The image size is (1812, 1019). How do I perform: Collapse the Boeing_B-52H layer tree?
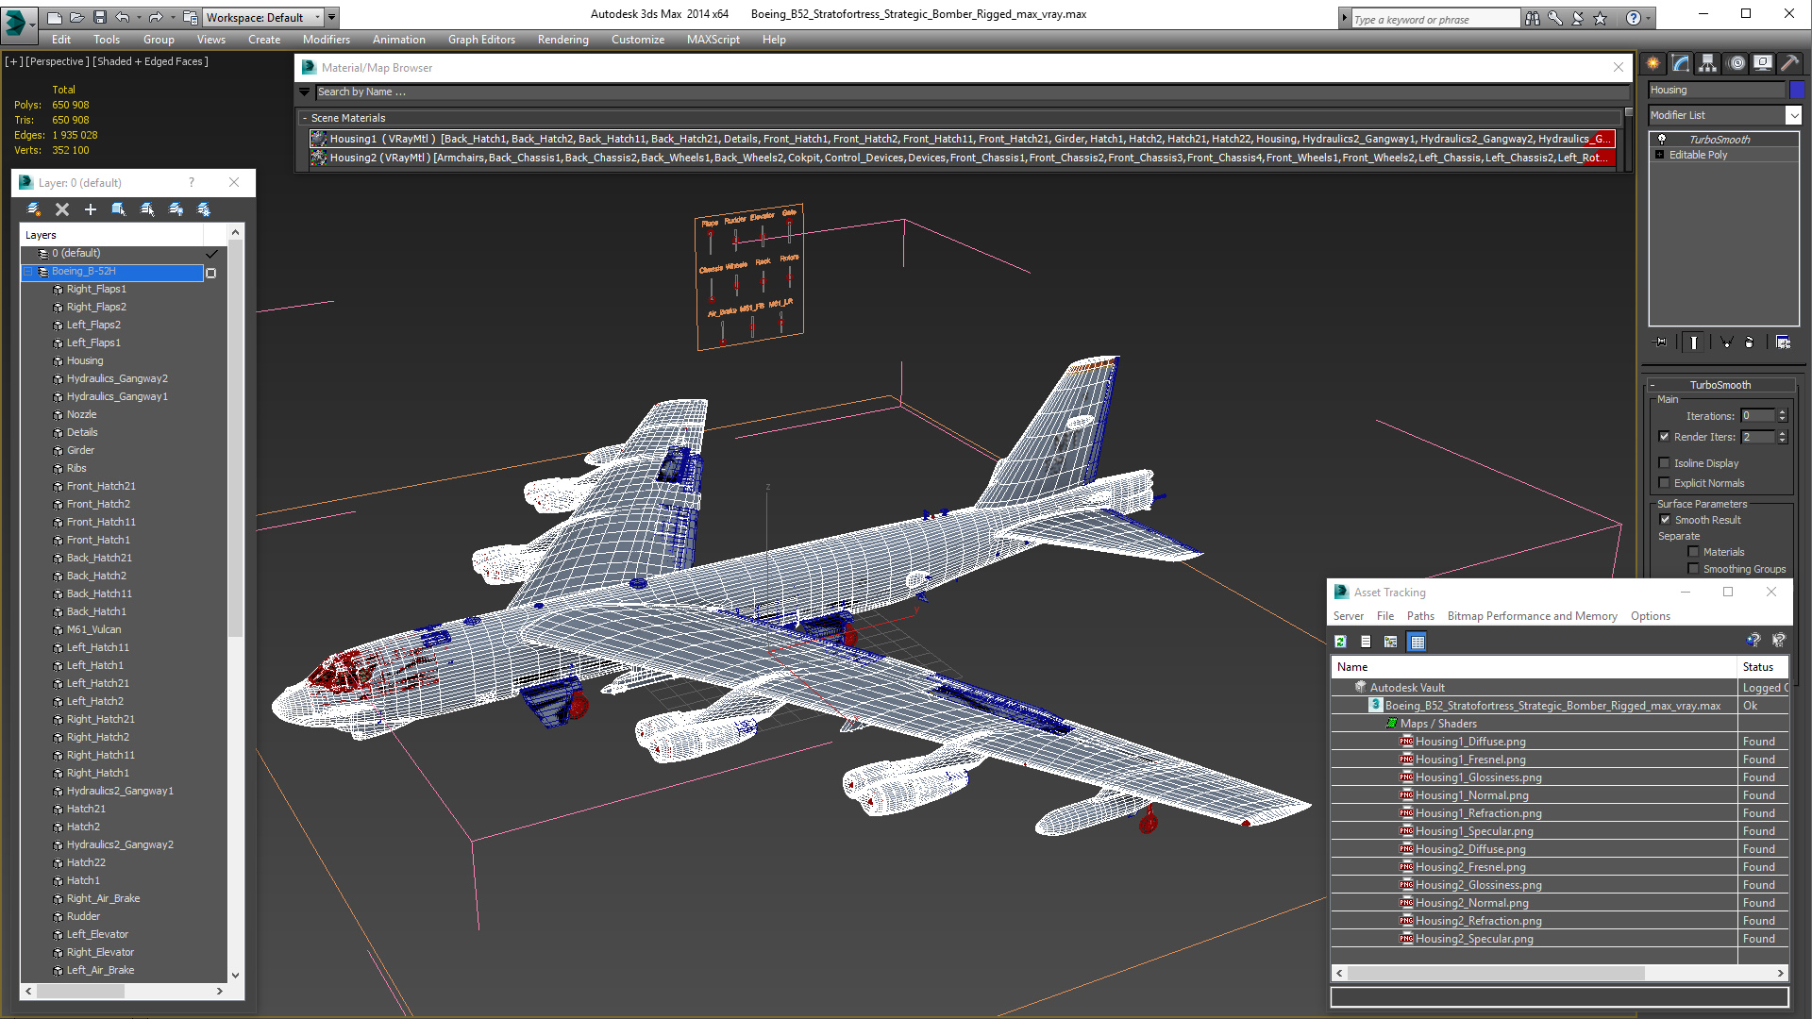pos(28,272)
